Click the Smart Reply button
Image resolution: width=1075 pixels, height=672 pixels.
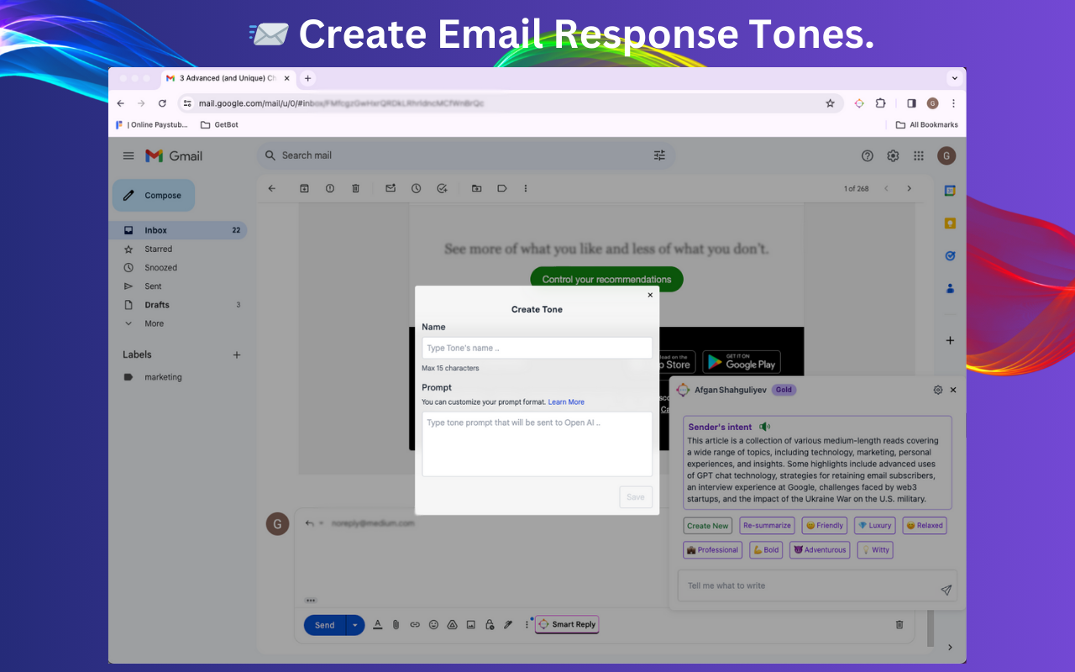click(x=567, y=624)
